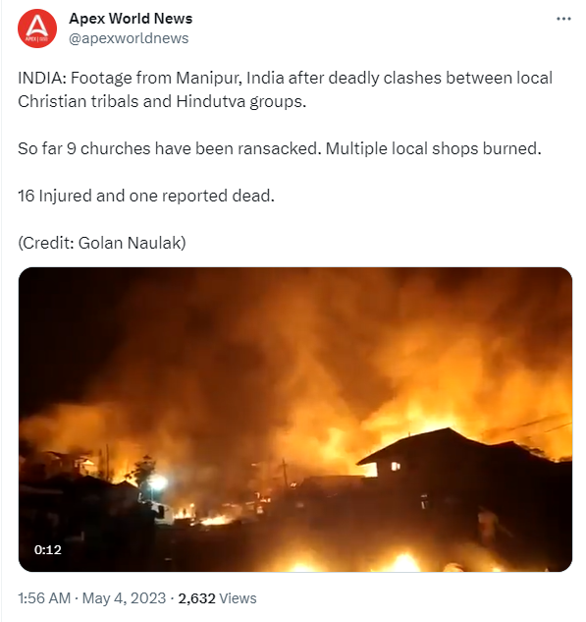Click the bright street light in video
This screenshot has height=622, width=586.
point(157,482)
